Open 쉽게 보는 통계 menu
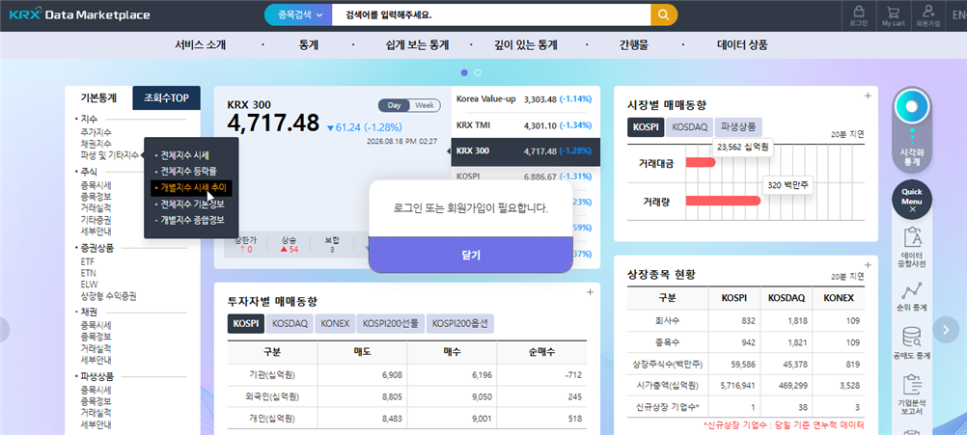The width and height of the screenshot is (967, 435). (418, 45)
